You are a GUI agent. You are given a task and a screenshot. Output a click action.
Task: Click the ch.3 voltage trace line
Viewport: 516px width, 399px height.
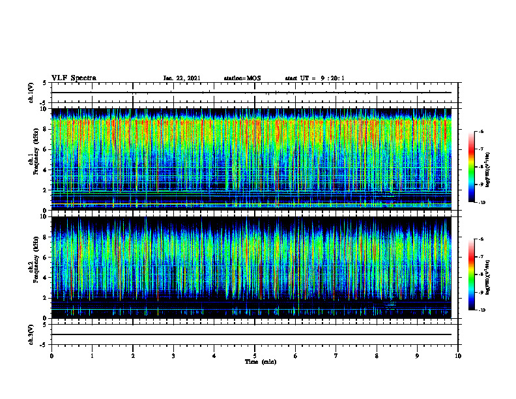(251, 334)
